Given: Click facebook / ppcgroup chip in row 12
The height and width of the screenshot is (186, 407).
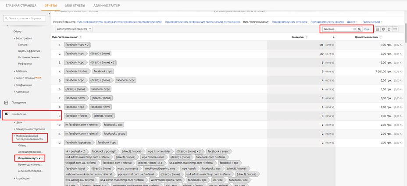Looking at the screenshot, I should [x=79, y=143].
